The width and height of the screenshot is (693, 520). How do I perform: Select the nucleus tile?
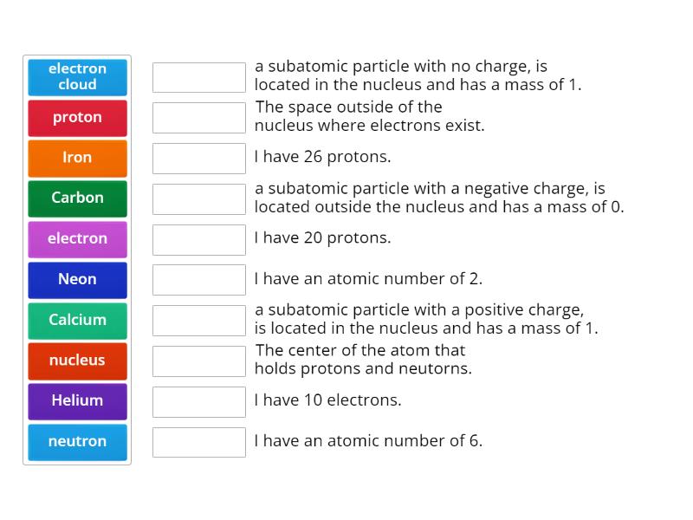pos(77,361)
